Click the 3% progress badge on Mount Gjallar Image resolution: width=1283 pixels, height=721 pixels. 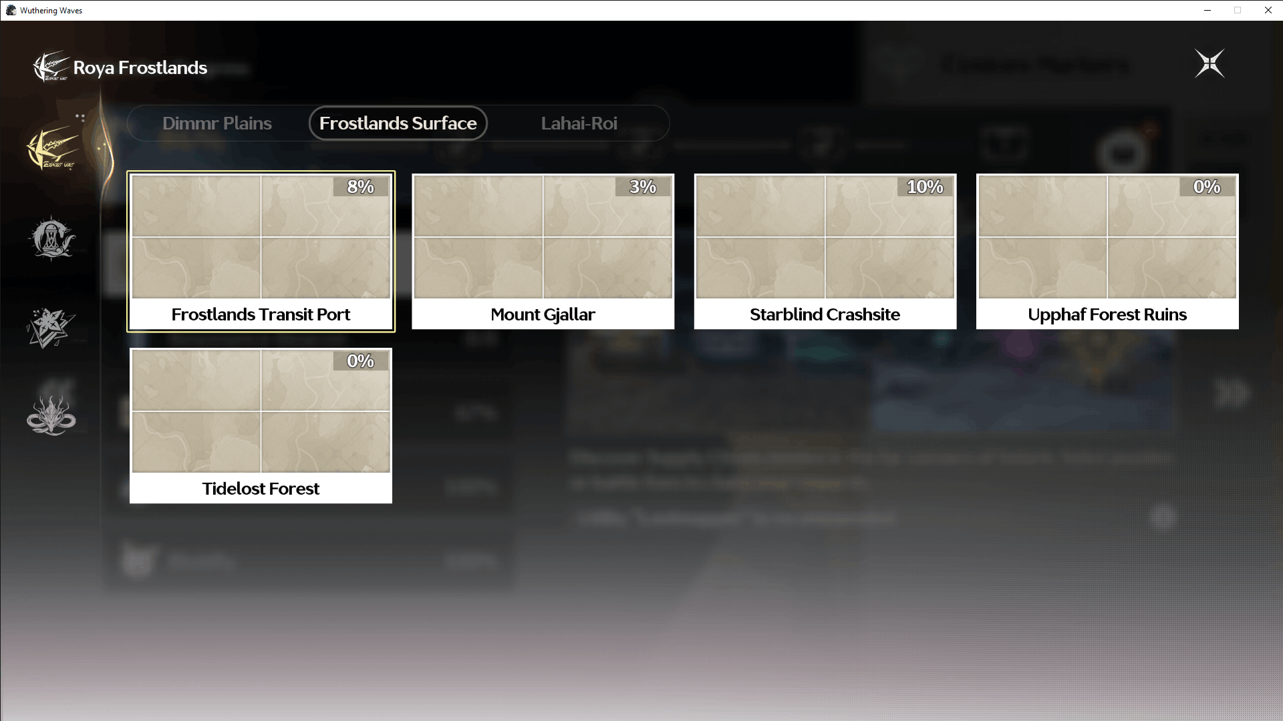[643, 187]
